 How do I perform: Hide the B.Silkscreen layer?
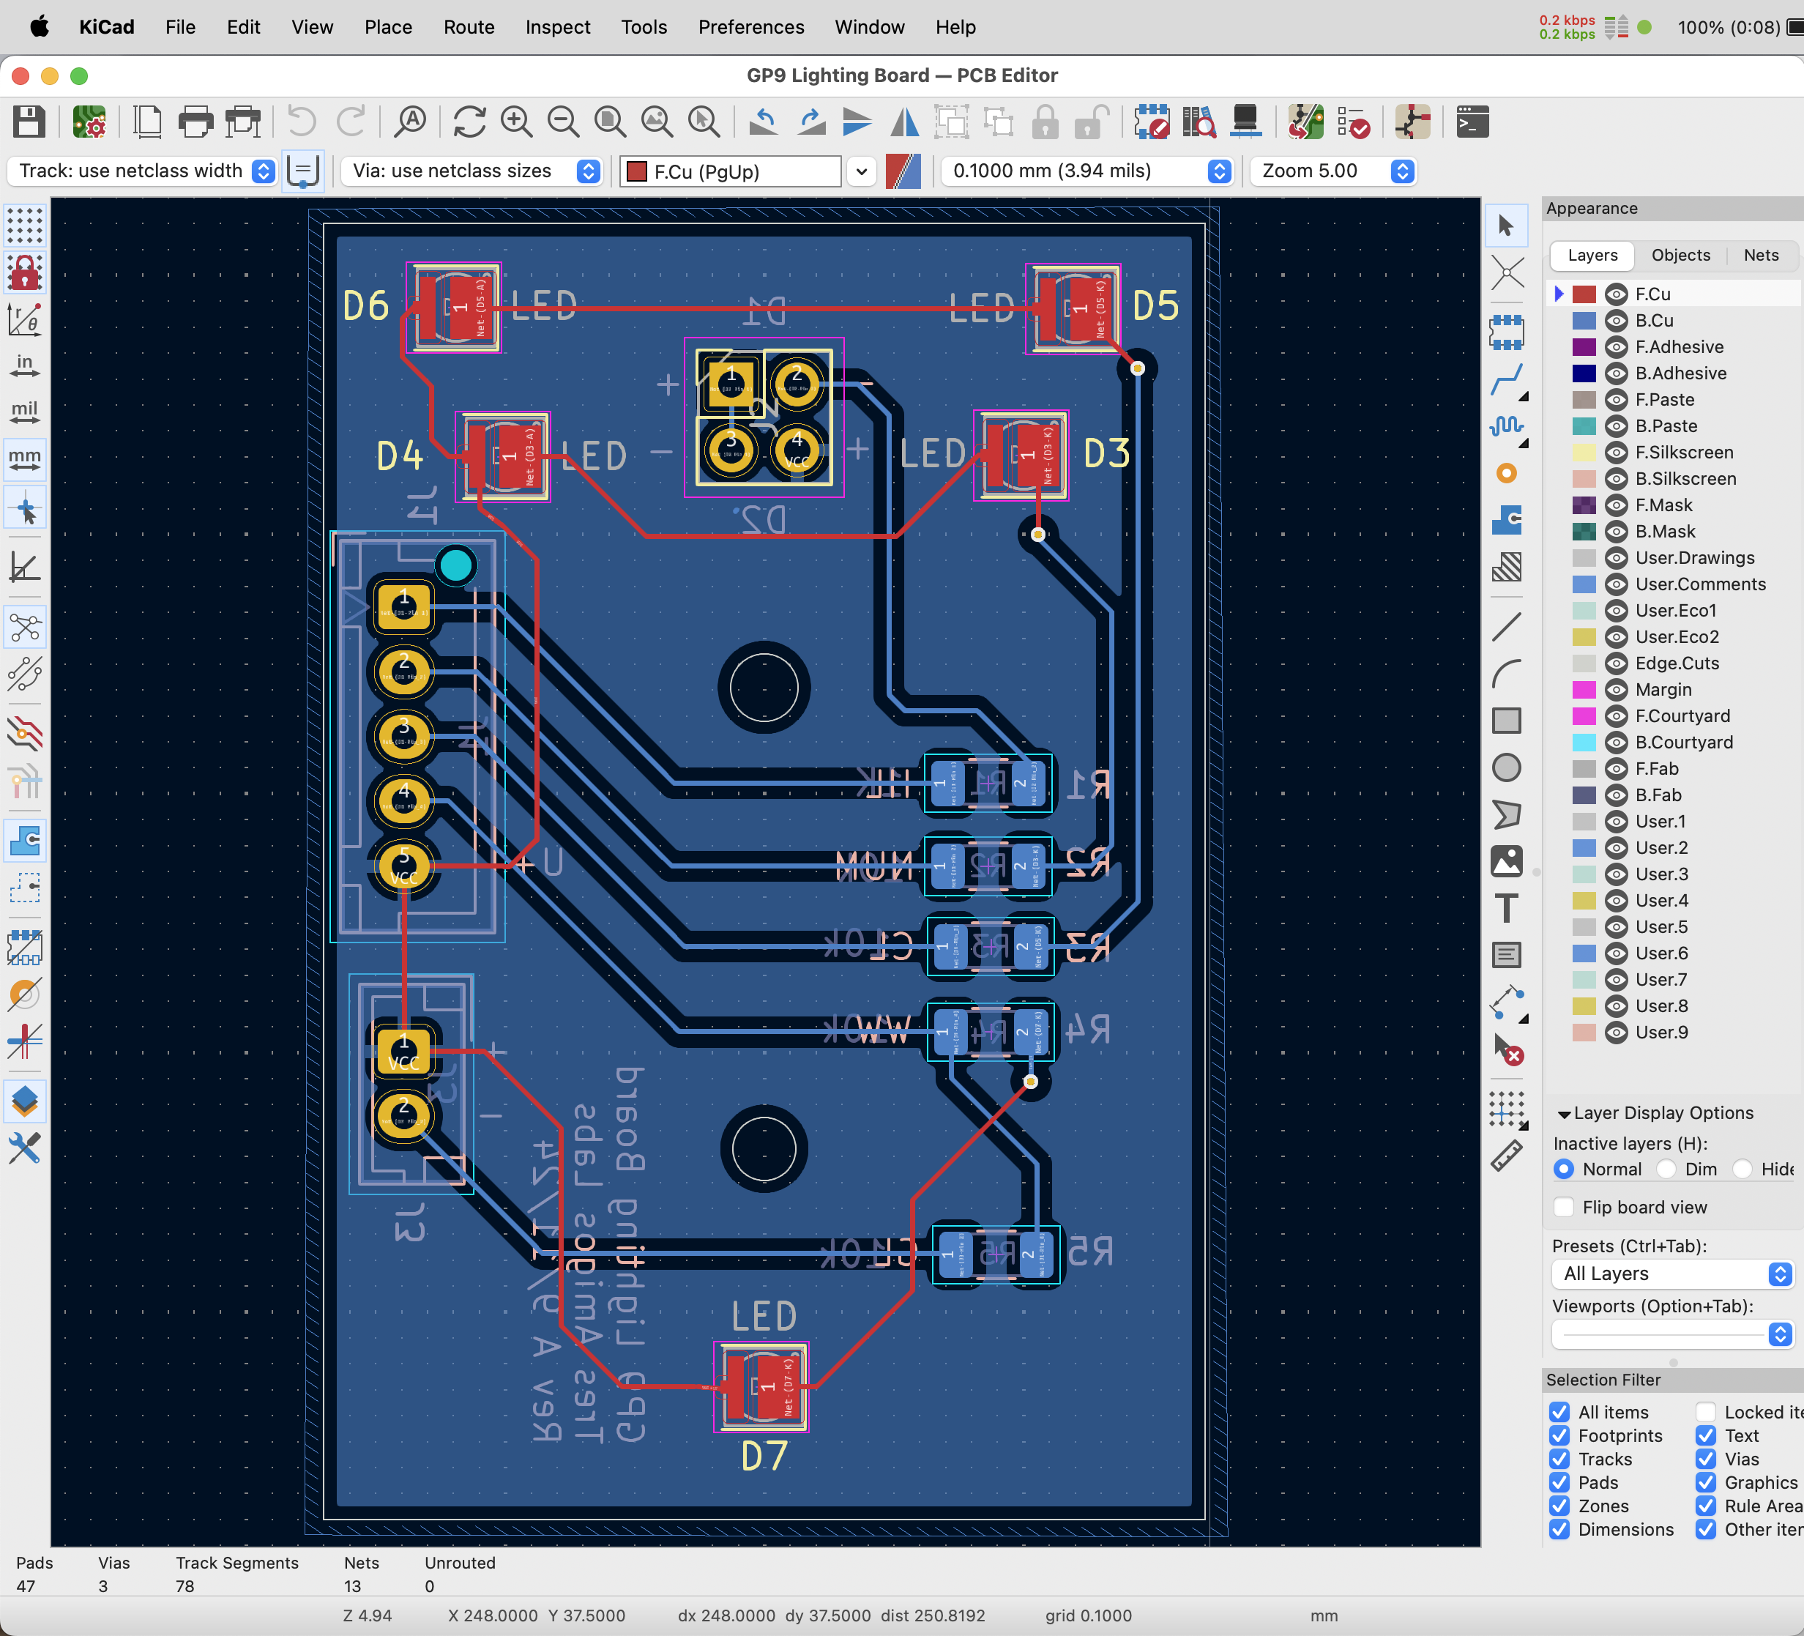(x=1616, y=479)
